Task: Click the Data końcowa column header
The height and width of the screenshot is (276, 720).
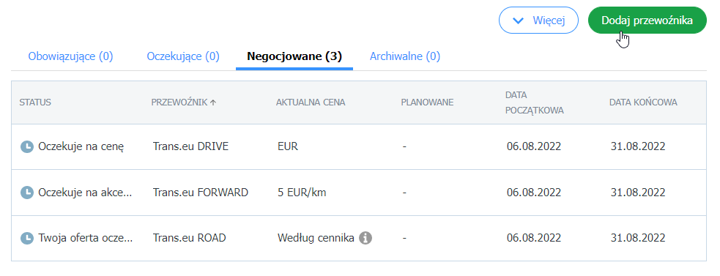Action: 643,102
